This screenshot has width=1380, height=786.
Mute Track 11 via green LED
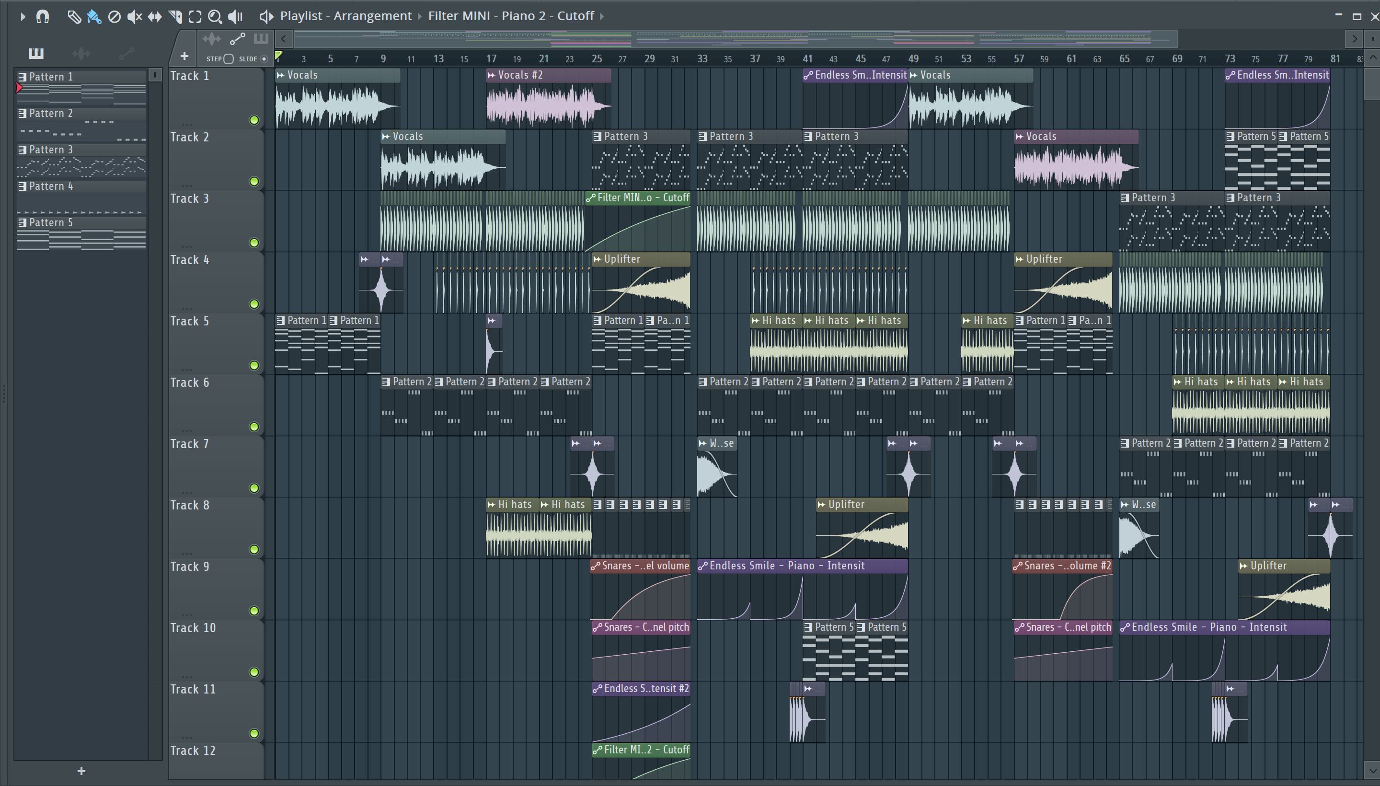coord(254,733)
